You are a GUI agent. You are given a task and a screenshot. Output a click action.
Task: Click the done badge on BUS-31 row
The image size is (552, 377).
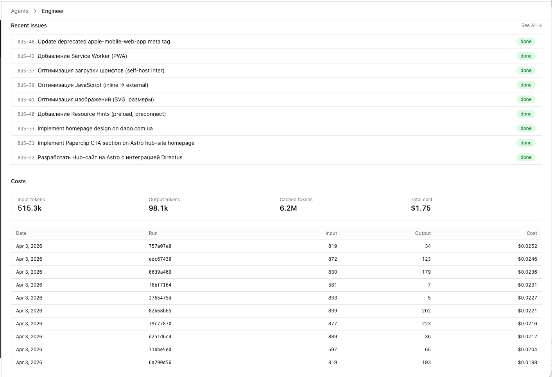tap(526, 143)
